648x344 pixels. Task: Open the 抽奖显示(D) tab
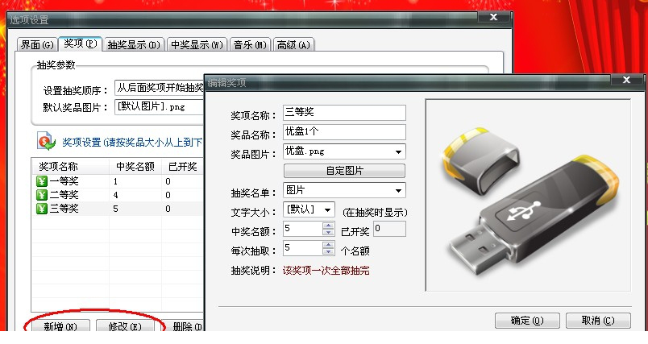pyautogui.click(x=134, y=44)
